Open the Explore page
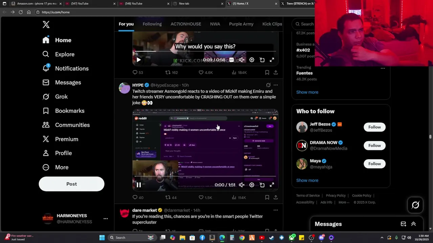Image resolution: width=433 pixels, height=243 pixels. (x=58, y=54)
